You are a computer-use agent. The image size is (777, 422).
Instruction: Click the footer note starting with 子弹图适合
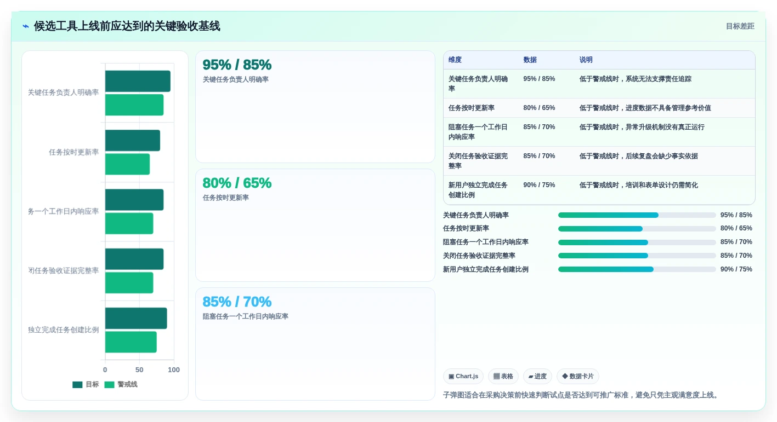(582, 395)
